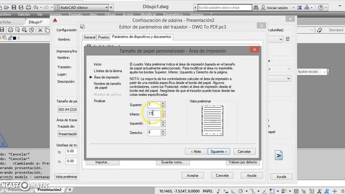Click the plot style table edit icon
Viewport: 345px width, 194px height.
[287, 39]
